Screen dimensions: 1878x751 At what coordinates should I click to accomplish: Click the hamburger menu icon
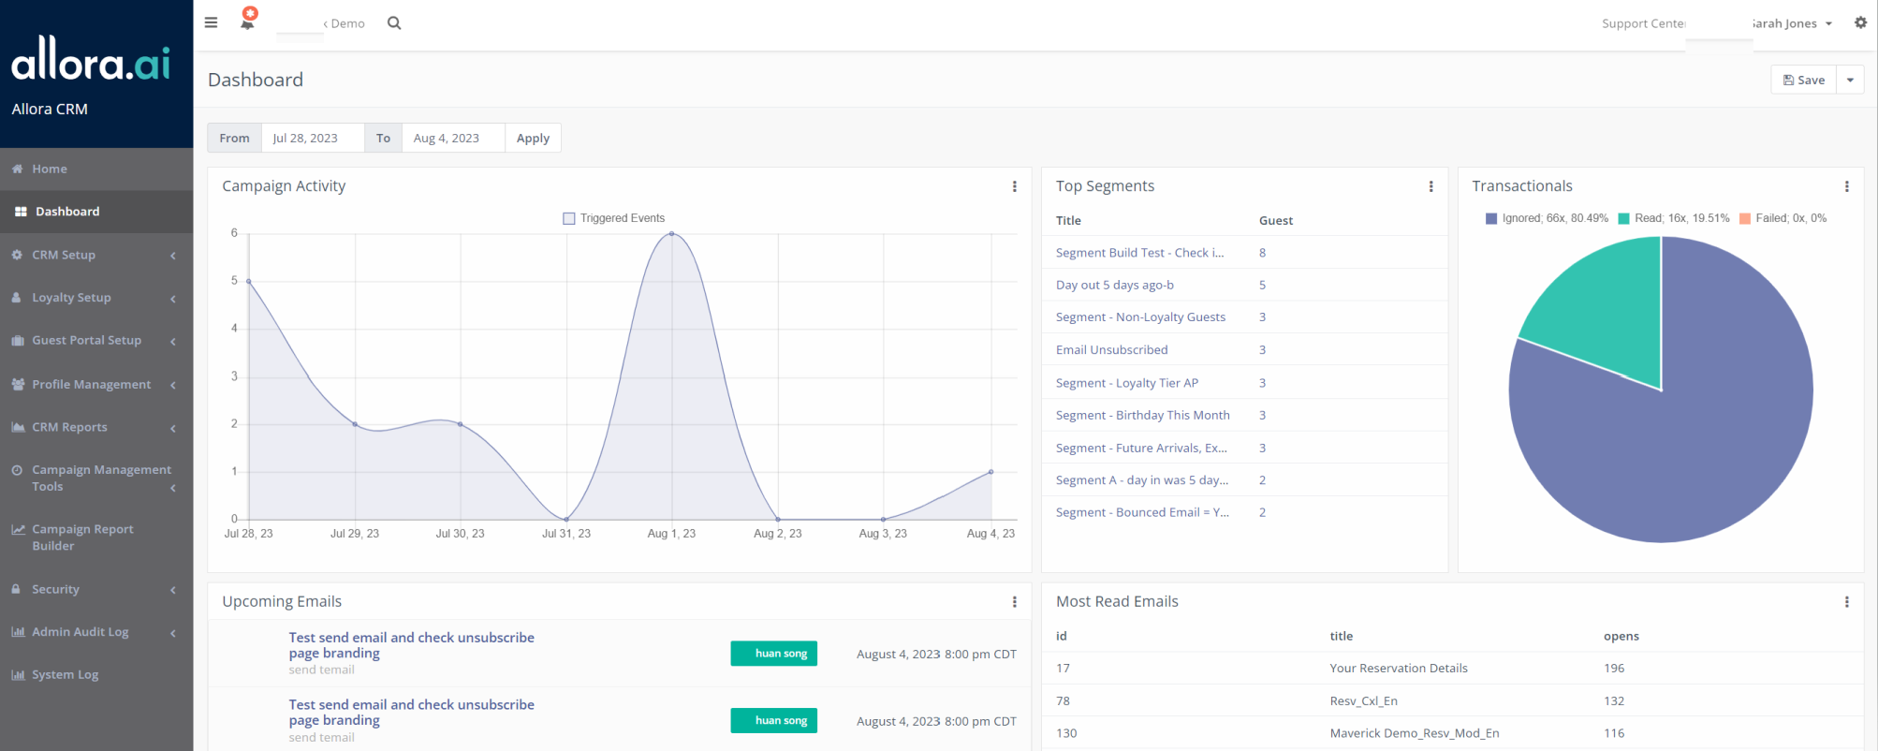coord(211,22)
